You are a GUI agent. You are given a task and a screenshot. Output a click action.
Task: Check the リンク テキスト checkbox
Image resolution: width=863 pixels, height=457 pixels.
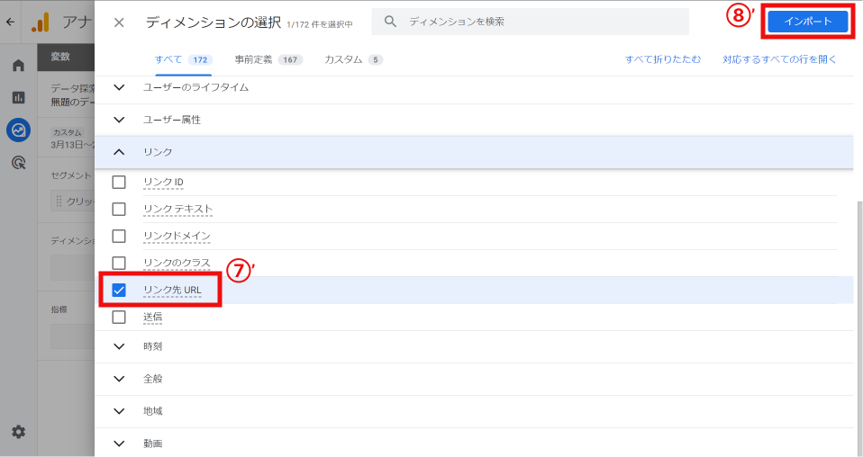119,209
